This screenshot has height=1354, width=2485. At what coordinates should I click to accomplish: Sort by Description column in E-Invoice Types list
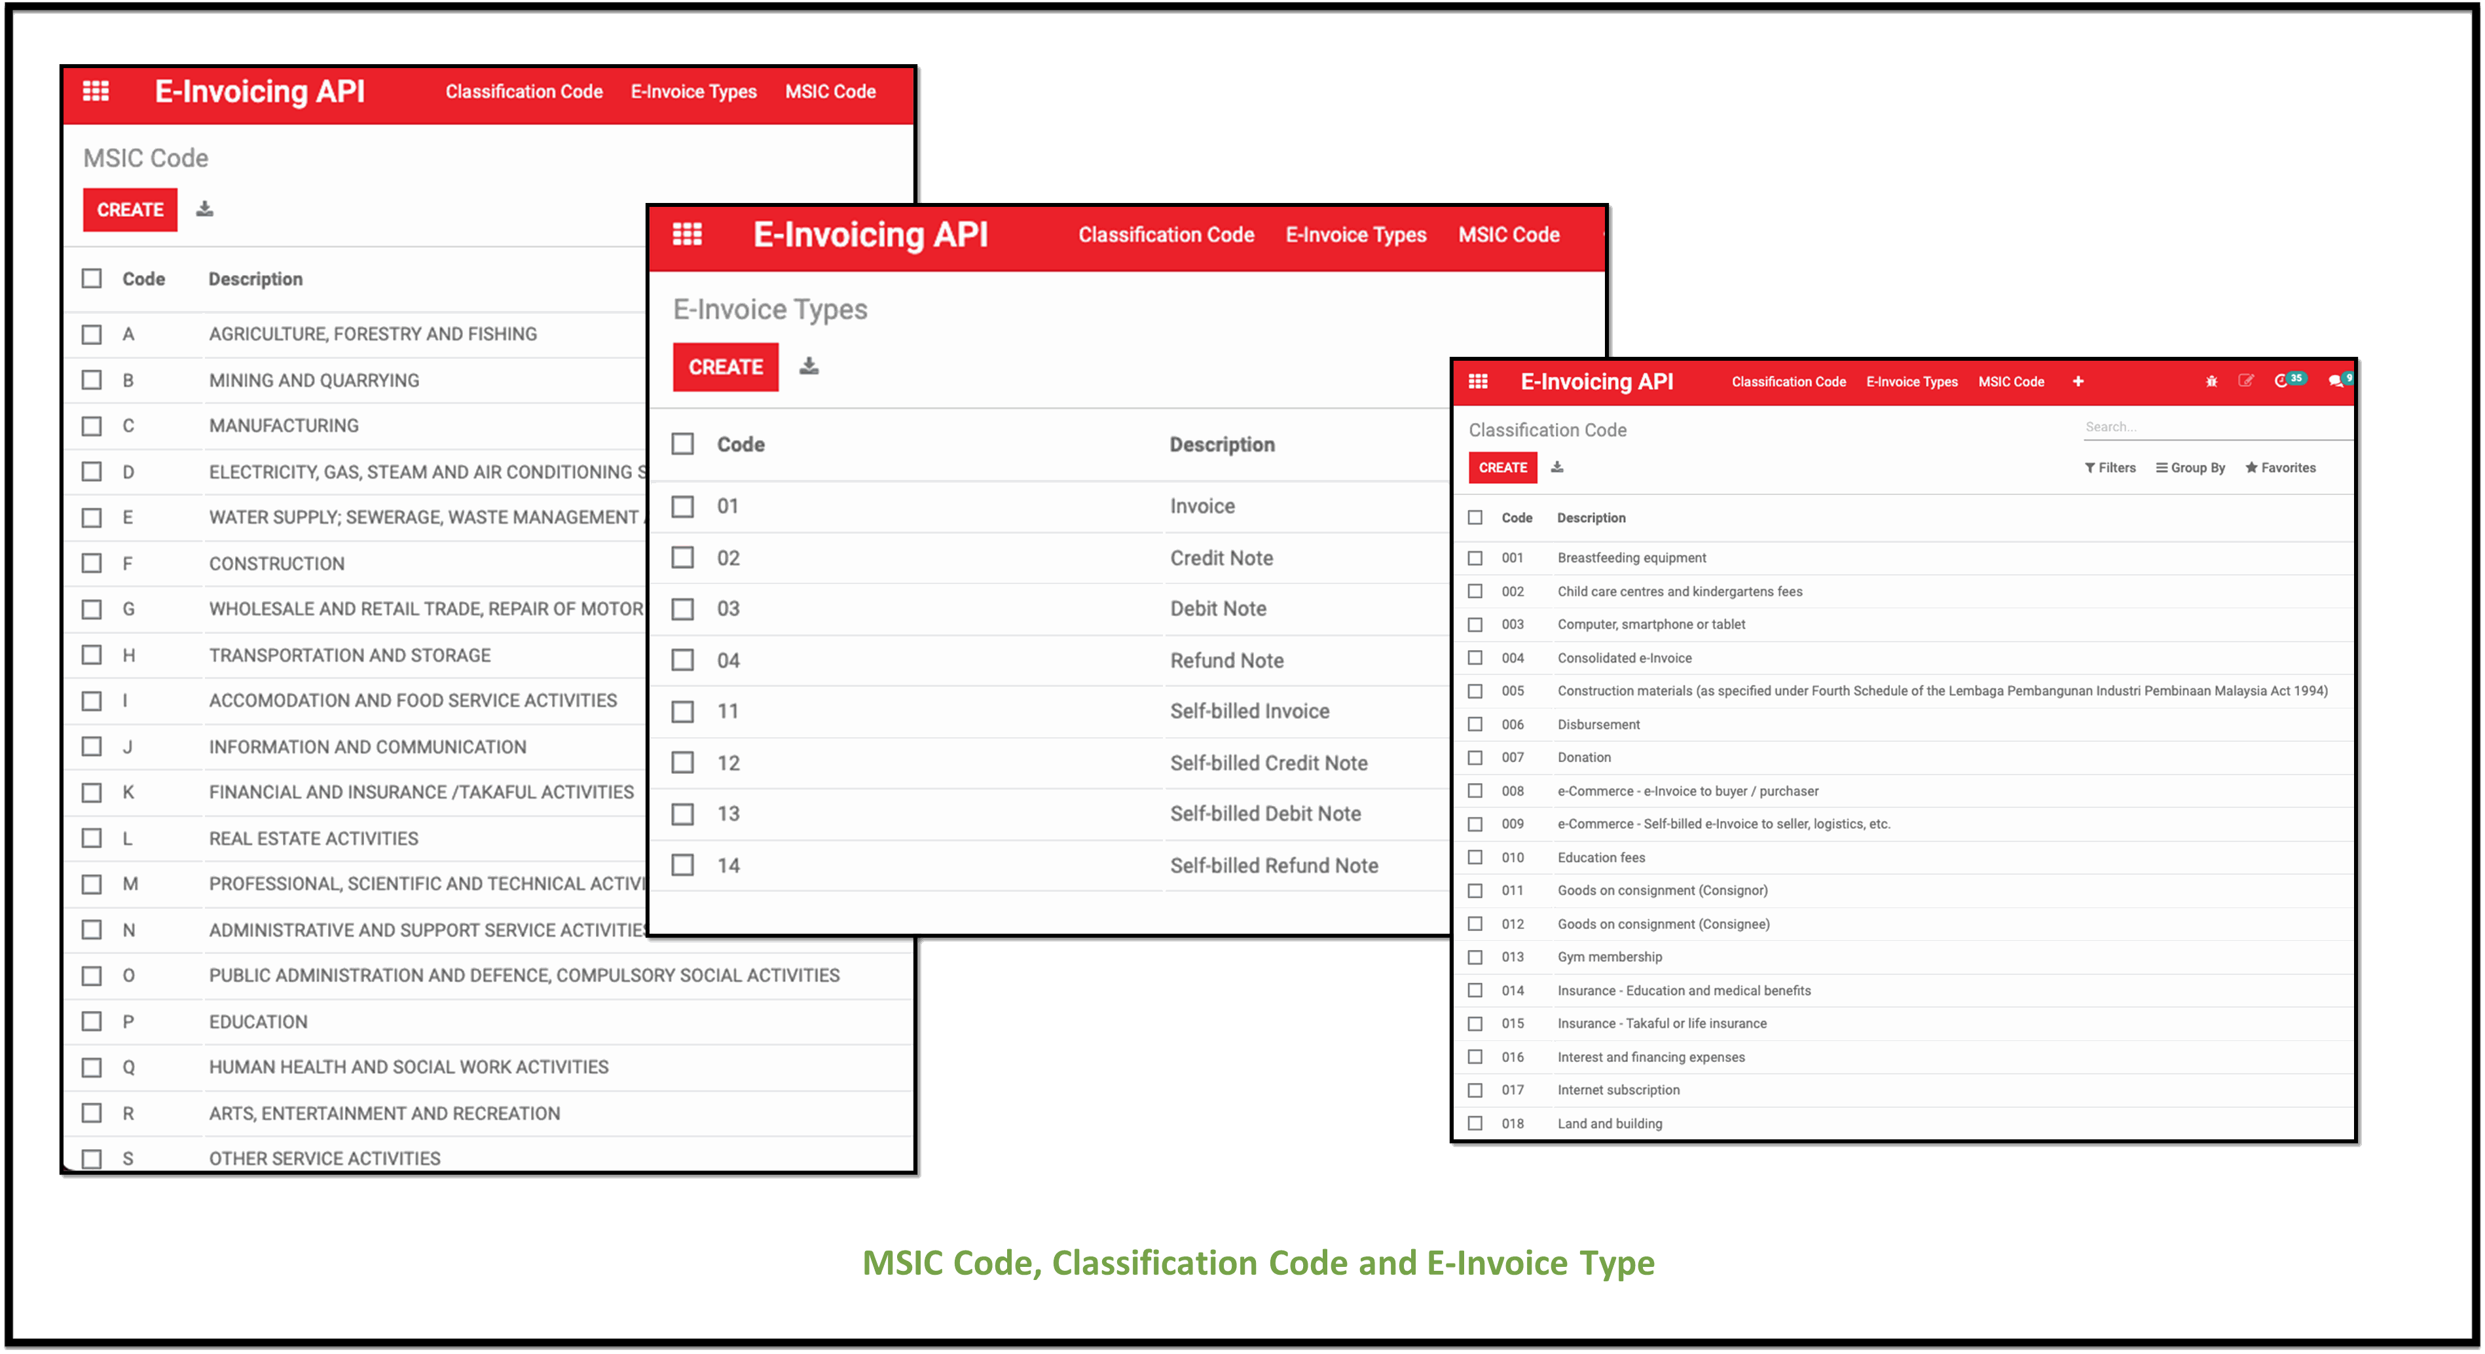point(1223,445)
